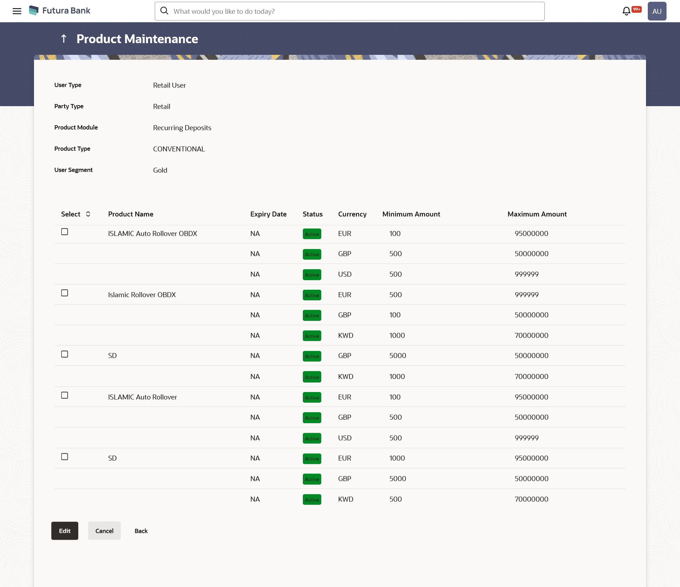Click the ISLAMIC Auto Rollover product name link
680x587 pixels.
142,397
